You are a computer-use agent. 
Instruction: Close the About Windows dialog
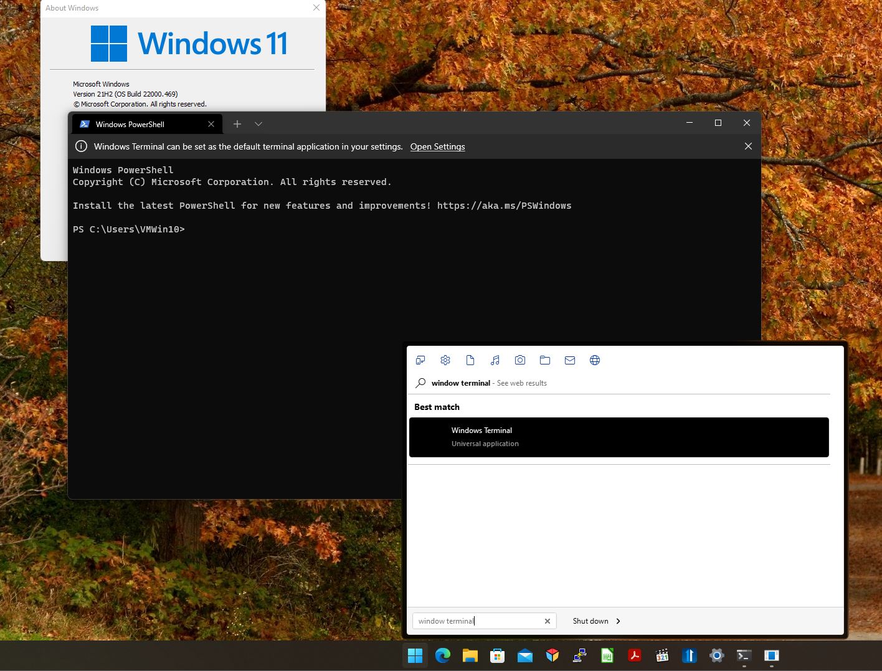pyautogui.click(x=316, y=8)
